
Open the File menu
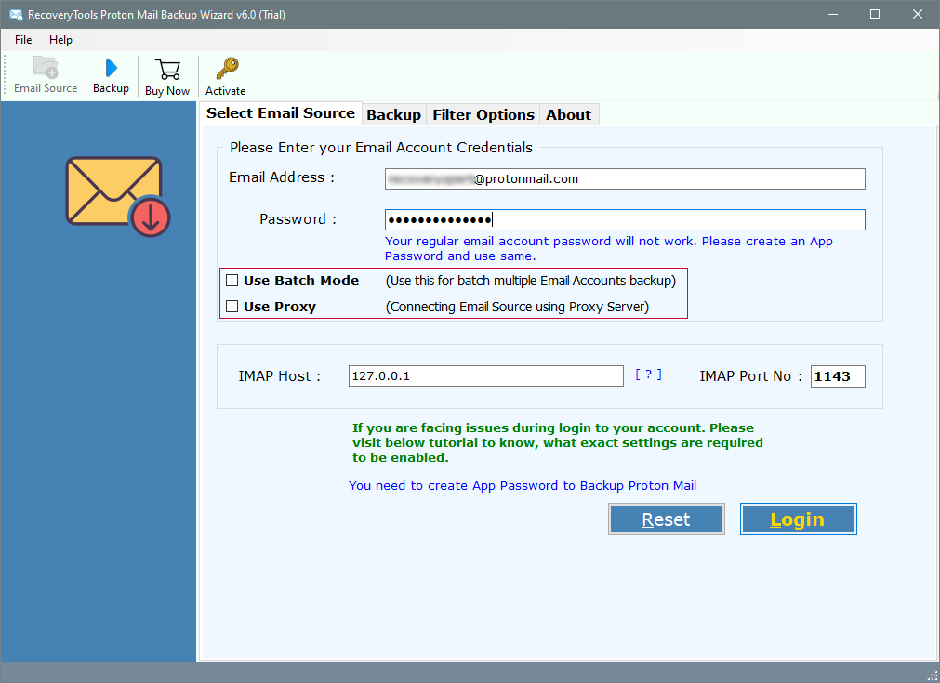click(23, 40)
